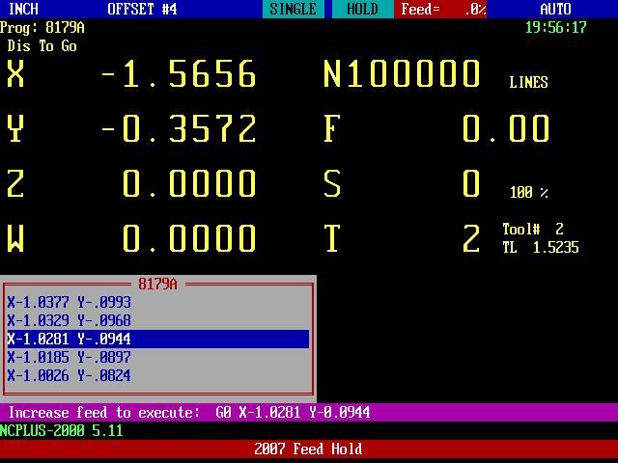The height and width of the screenshot is (463, 618).
Task: Click the Prog: 8179A program name
Action: pos(42,28)
